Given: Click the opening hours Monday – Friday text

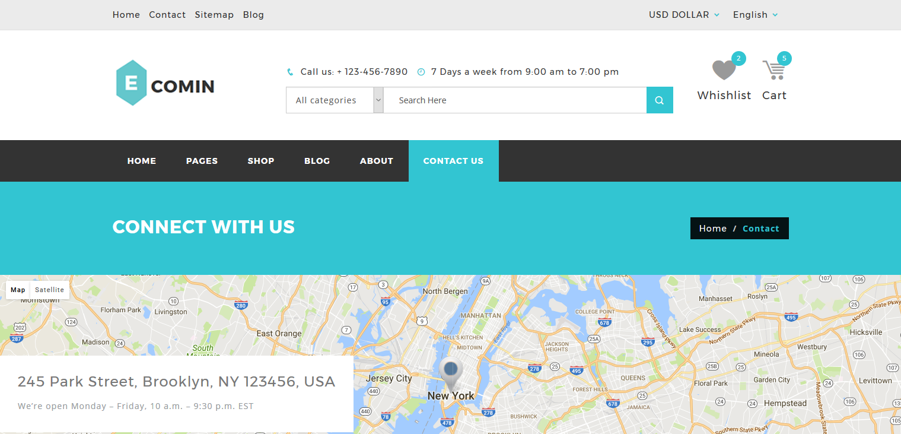Looking at the screenshot, I should (136, 407).
